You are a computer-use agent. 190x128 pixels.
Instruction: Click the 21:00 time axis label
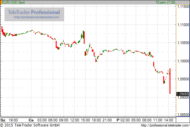(x=107, y=120)
